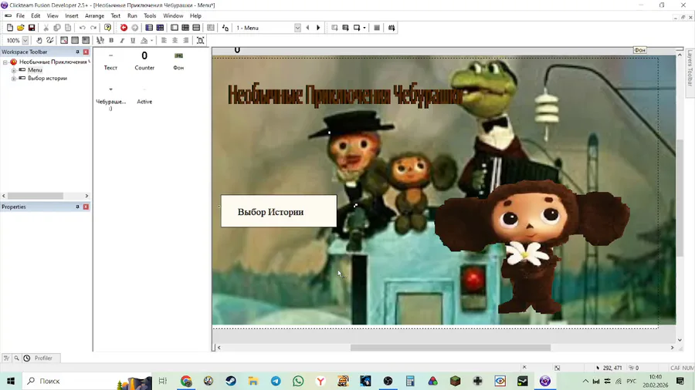Open the Storyboard Editor icon
695x390 pixels.
149,28
